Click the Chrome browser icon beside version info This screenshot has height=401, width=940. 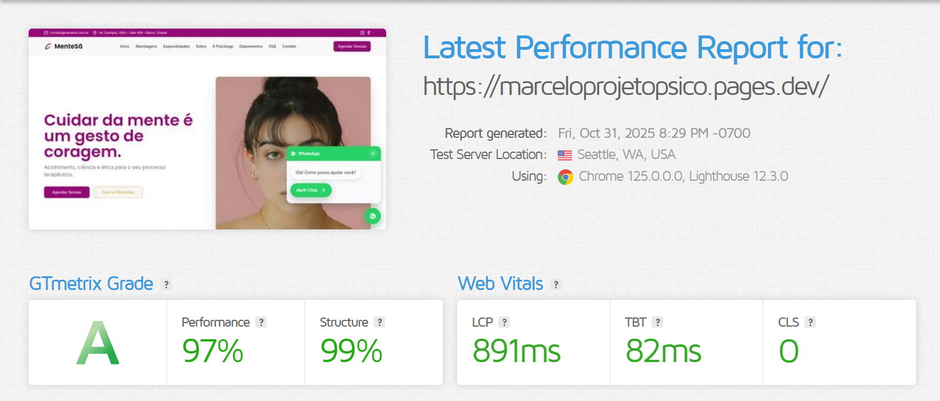(564, 176)
